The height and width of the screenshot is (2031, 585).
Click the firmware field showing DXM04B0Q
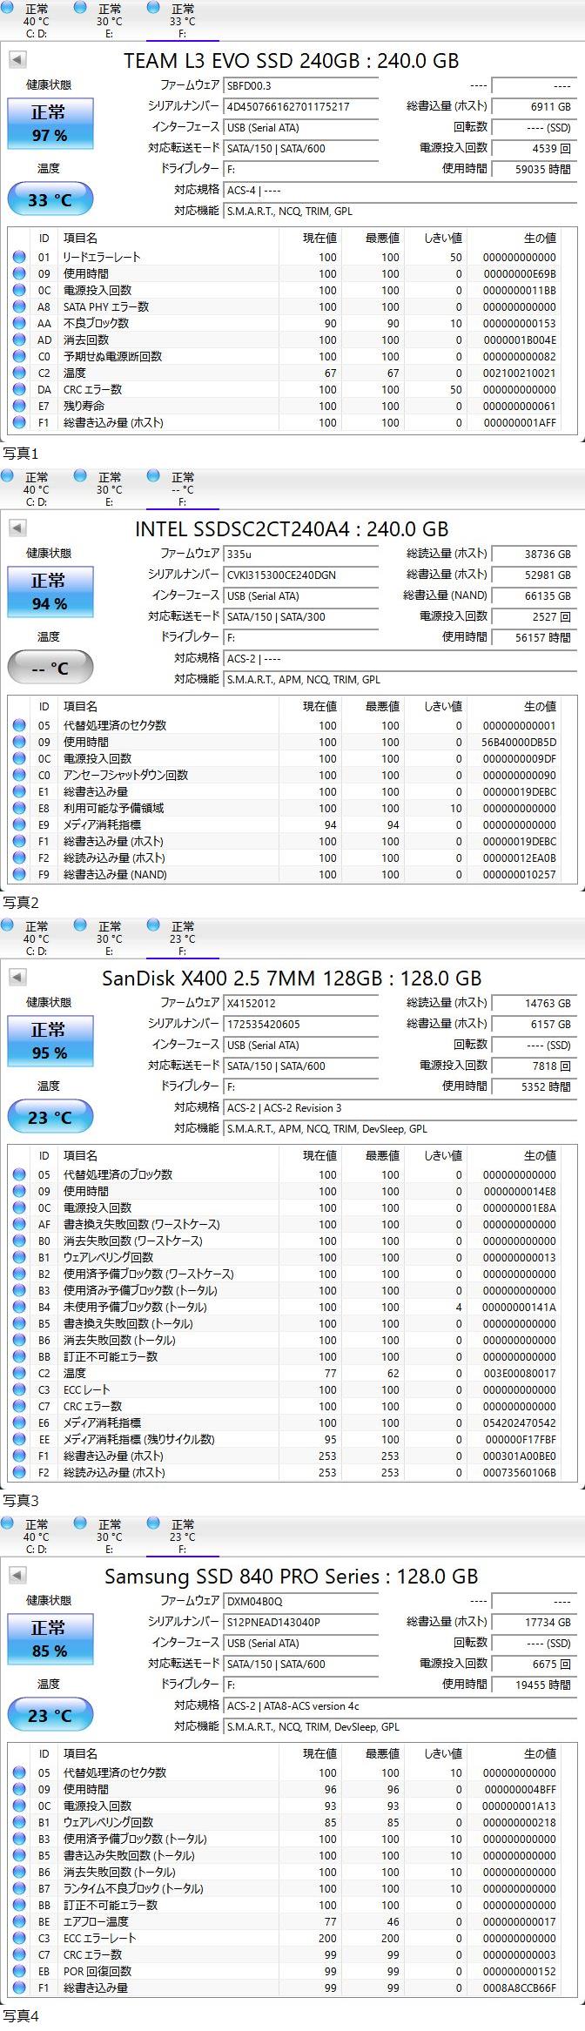coord(300,1601)
